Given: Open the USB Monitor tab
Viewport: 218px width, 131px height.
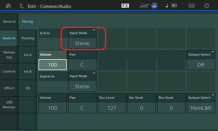Looking at the screenshot, I should 9,105.
